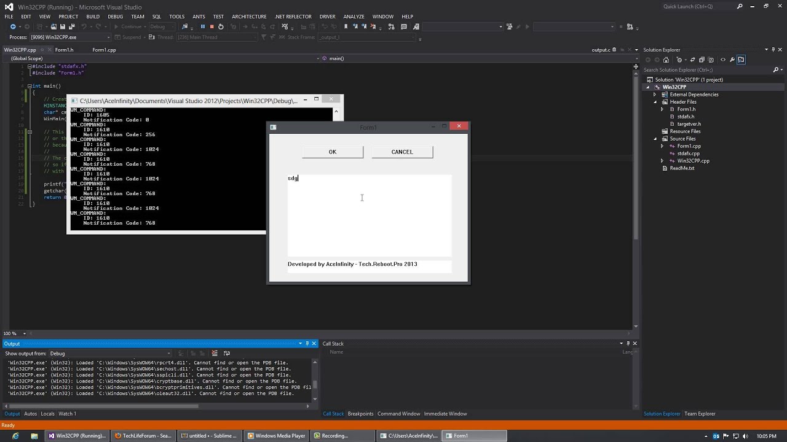Select targetver.h in Solution Explorer
Image resolution: width=787 pixels, height=442 pixels.
(x=689, y=124)
